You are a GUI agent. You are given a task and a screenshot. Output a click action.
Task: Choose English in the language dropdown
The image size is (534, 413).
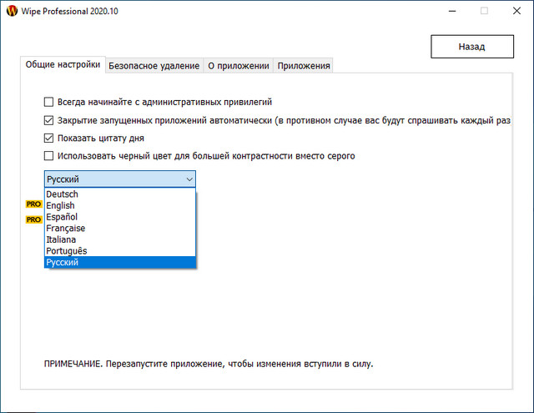point(61,206)
